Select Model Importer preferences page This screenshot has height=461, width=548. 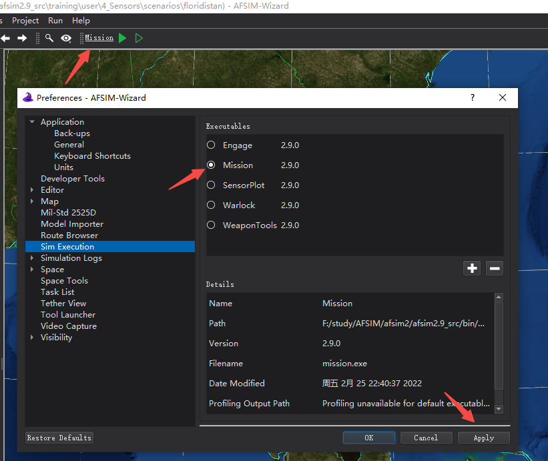tap(72, 224)
